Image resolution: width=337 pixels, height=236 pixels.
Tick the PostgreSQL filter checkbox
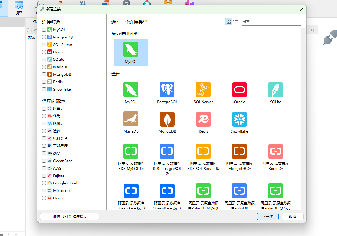(x=44, y=37)
